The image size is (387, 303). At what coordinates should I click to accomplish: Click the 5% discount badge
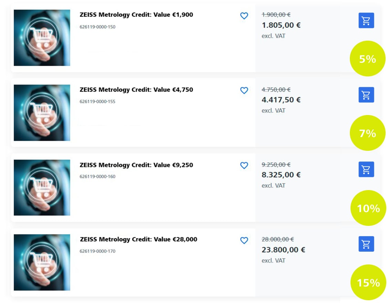pyautogui.click(x=367, y=59)
